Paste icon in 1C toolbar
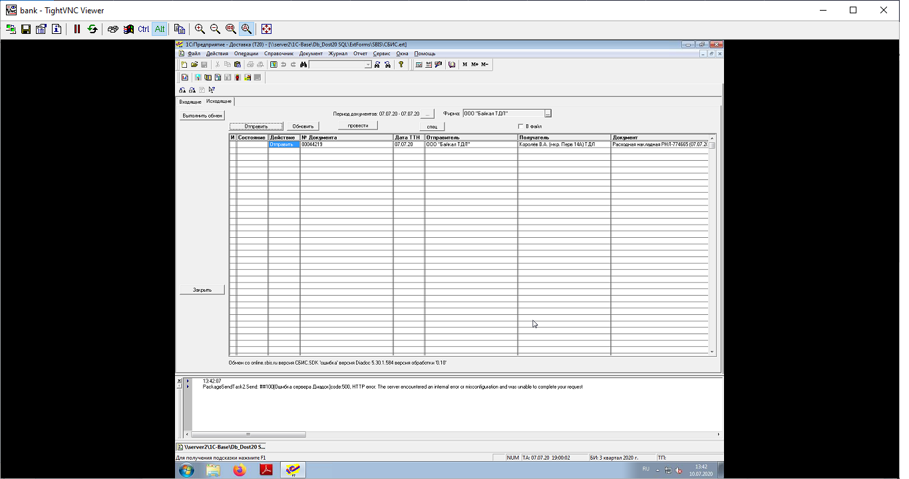The image size is (909, 479). point(237,64)
